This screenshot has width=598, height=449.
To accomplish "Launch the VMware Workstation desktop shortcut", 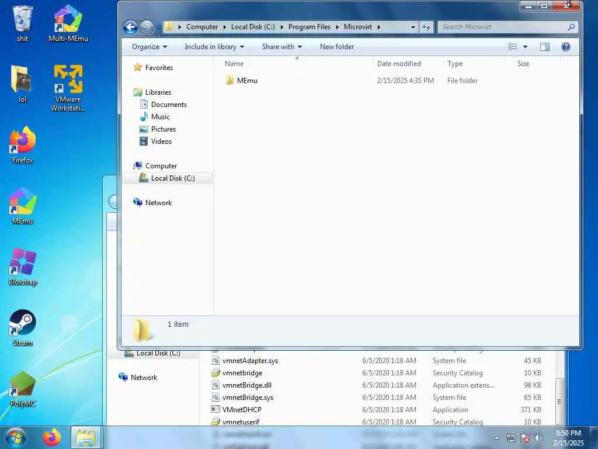I will pyautogui.click(x=68, y=88).
